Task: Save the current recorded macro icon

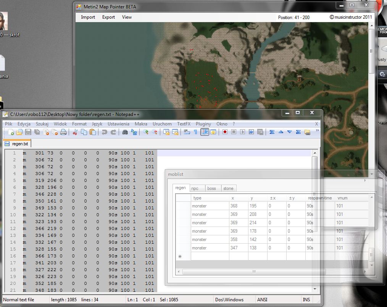Action: [x=260, y=132]
